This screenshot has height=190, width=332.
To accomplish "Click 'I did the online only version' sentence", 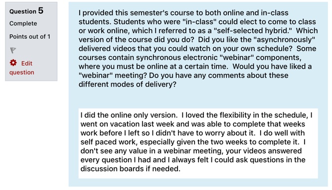I will tap(128, 115).
